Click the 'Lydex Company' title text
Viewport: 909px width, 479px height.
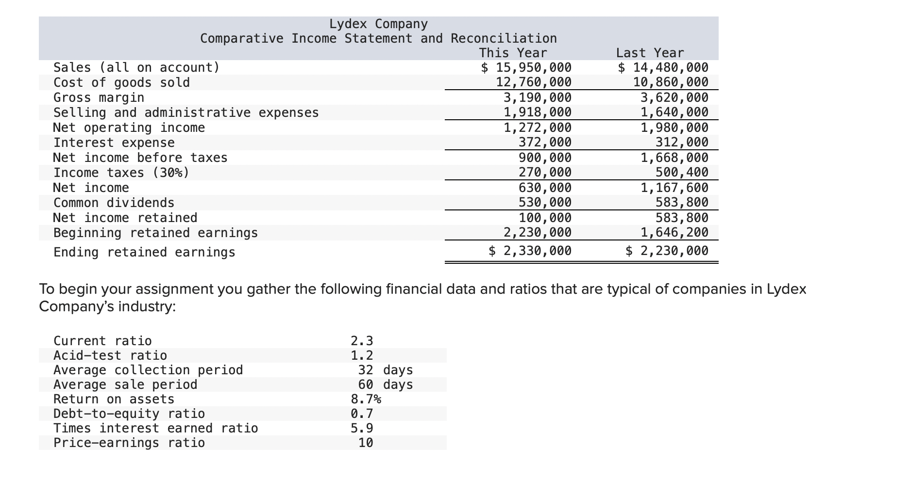(x=378, y=24)
